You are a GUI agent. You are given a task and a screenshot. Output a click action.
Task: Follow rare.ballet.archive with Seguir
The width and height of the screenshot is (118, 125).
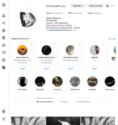(70, 68)
